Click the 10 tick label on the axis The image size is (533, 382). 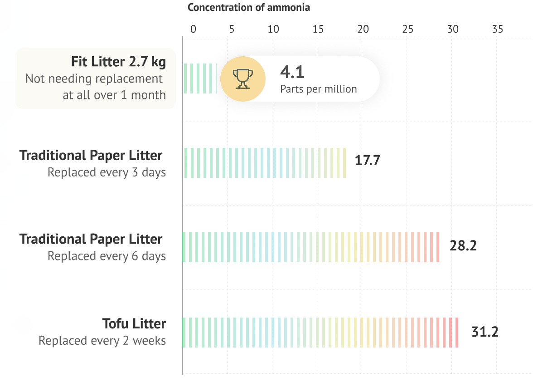click(273, 29)
